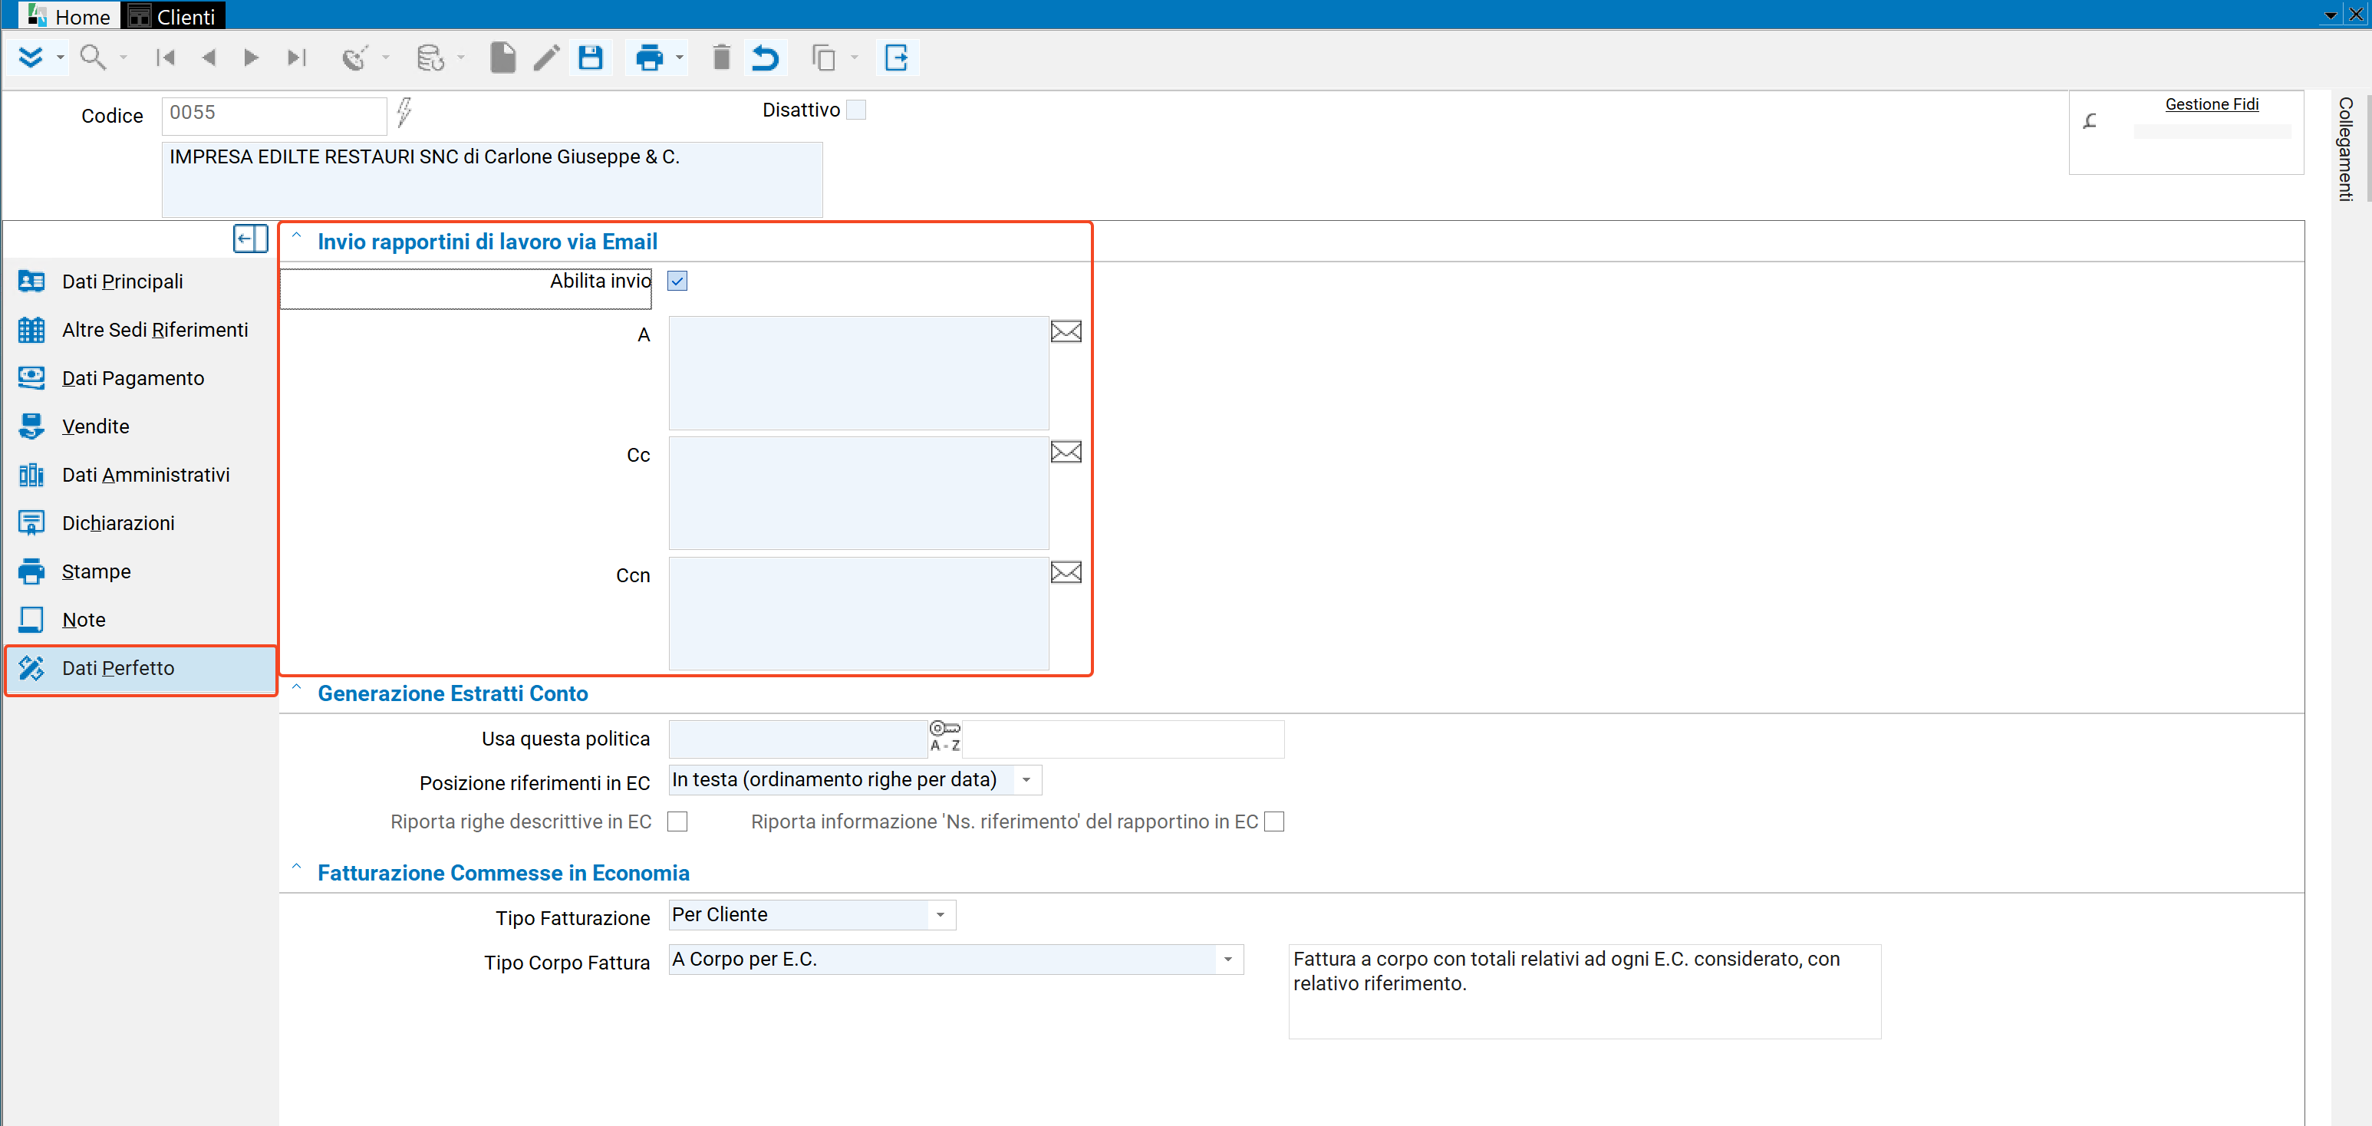This screenshot has height=1126, width=2372.
Task: Collapse Invio rapportini di lavoro section
Action: click(296, 236)
